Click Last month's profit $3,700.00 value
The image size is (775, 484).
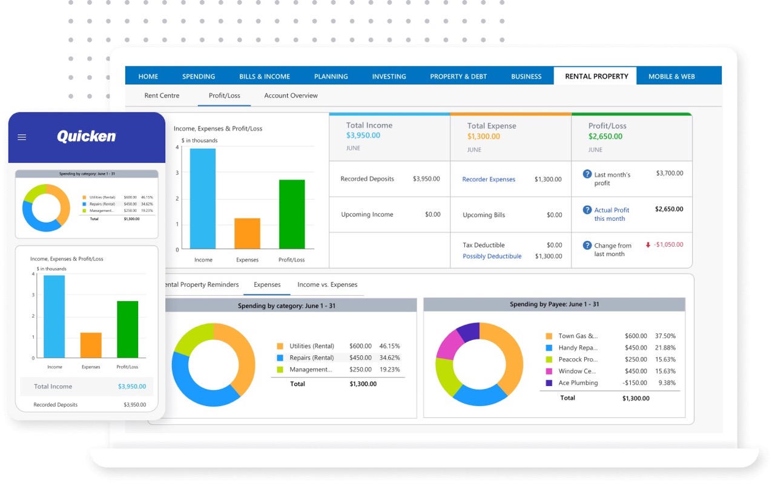tap(670, 173)
